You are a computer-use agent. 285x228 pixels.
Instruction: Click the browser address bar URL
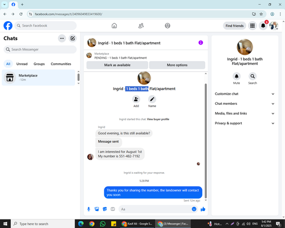pyautogui.click(x=68, y=14)
